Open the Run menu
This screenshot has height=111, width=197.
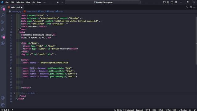[39, 2]
